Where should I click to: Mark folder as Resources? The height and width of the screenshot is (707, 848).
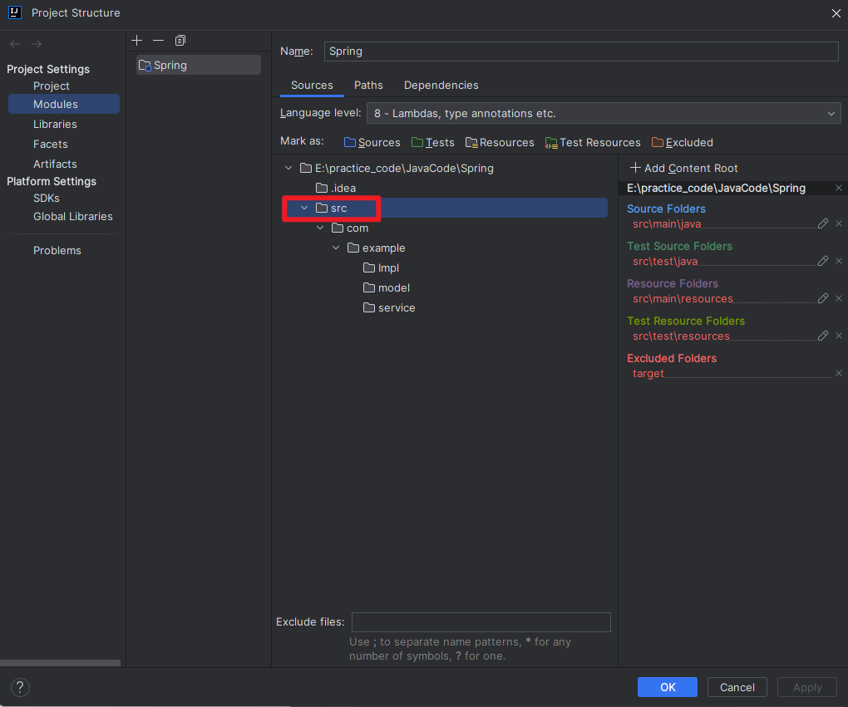pos(500,142)
